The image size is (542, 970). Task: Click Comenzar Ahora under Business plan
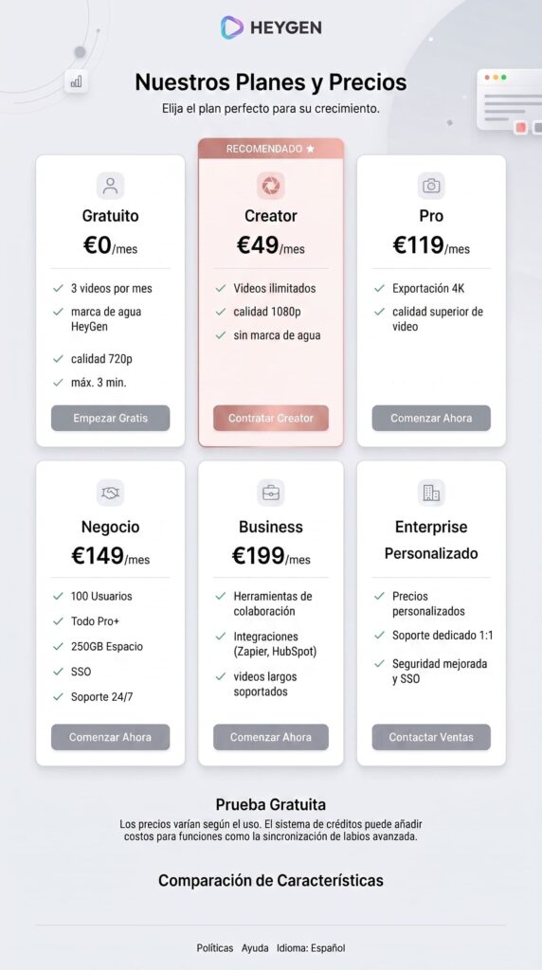pos(271,737)
